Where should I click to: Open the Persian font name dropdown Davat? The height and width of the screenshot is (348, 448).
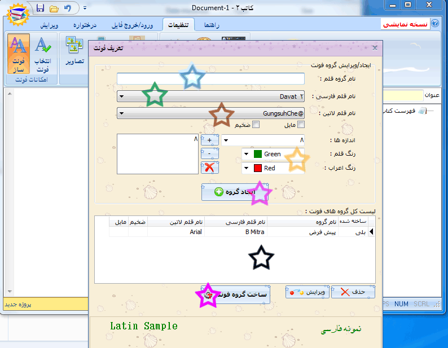click(210, 96)
